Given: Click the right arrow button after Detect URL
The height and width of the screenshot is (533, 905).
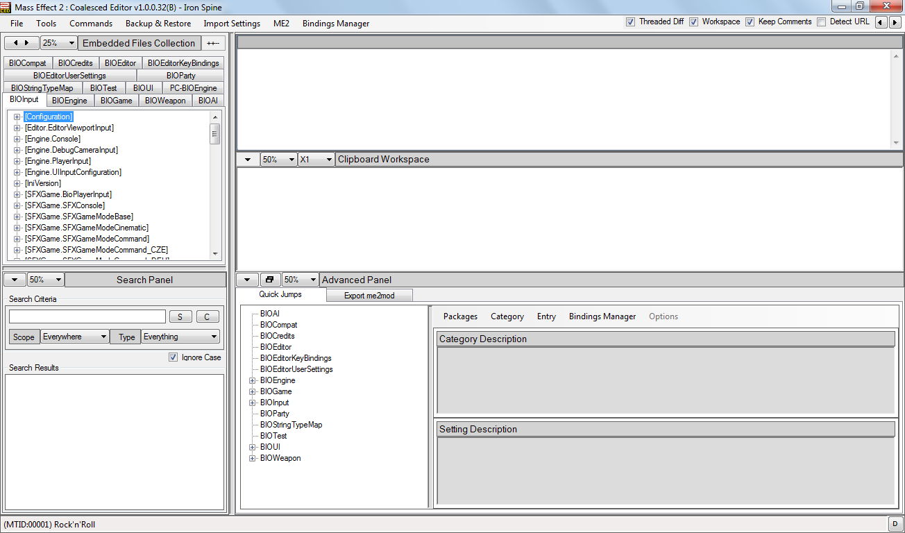Looking at the screenshot, I should pos(895,22).
